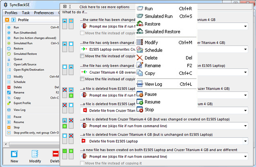Click Pause in left Profile list

(x=33, y=117)
